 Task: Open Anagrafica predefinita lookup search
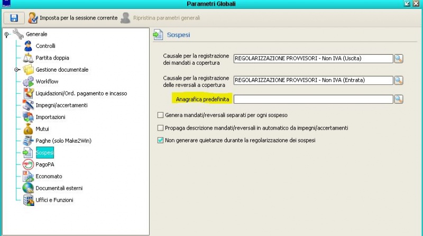(x=399, y=99)
